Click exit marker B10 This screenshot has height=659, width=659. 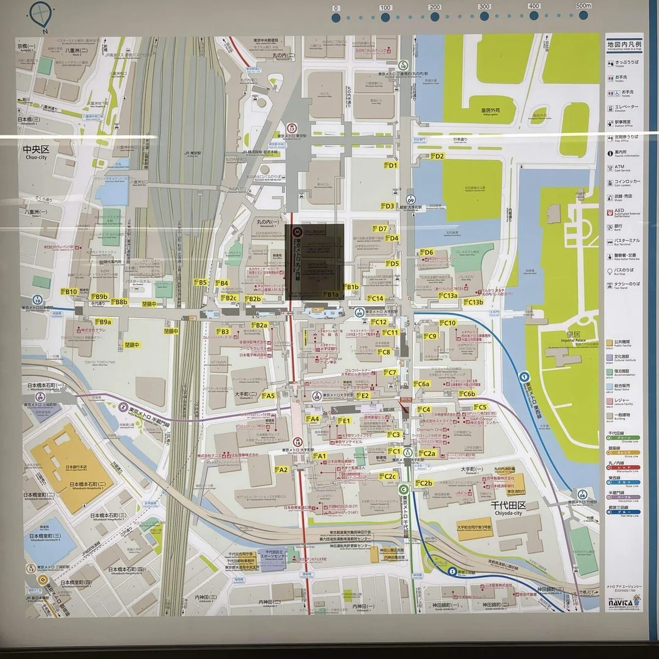[x=69, y=292]
